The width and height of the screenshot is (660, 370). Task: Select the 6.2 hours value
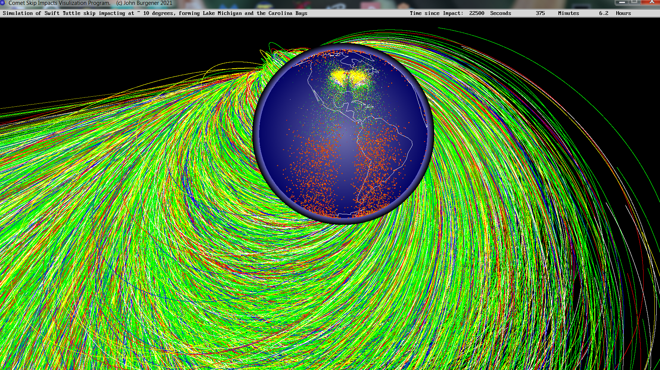click(x=603, y=13)
